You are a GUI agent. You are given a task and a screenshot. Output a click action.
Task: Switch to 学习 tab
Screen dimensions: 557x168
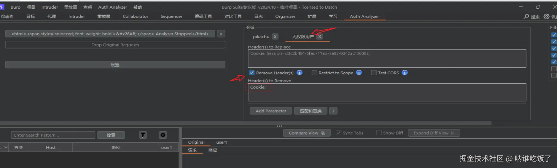tap(333, 17)
